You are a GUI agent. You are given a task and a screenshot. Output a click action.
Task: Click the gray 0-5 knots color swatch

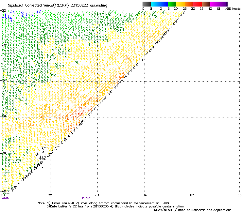coord(147,4)
